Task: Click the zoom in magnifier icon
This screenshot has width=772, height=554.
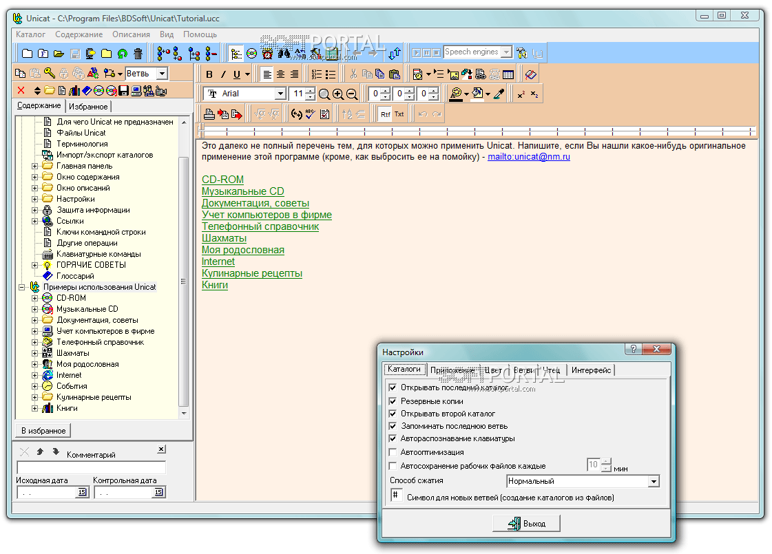Action: pyautogui.click(x=337, y=94)
